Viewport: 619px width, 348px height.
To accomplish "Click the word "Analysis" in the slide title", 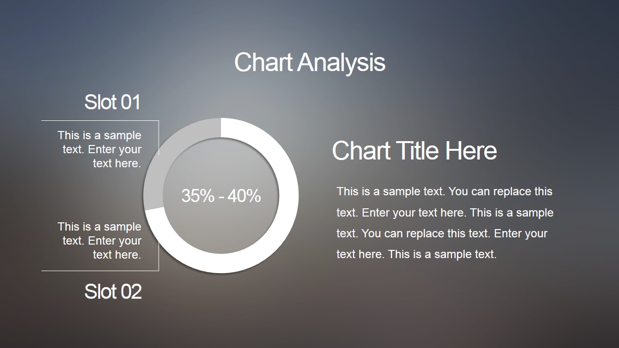I will click(x=341, y=63).
